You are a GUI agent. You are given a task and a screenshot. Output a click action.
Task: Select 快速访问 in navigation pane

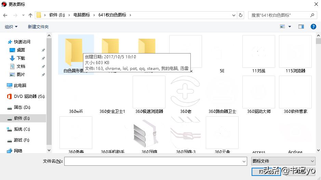pos(22,42)
